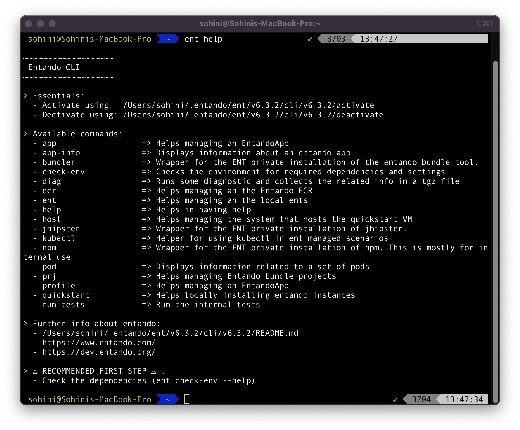Click the 'pod' command name
Viewport: 520px width, 430px height.
tap(49, 267)
